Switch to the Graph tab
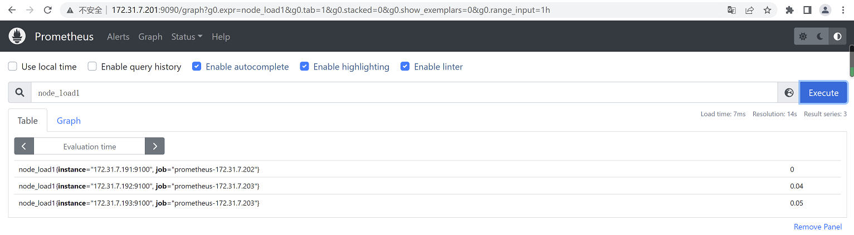Viewport: 854px width, 235px height. (x=69, y=121)
